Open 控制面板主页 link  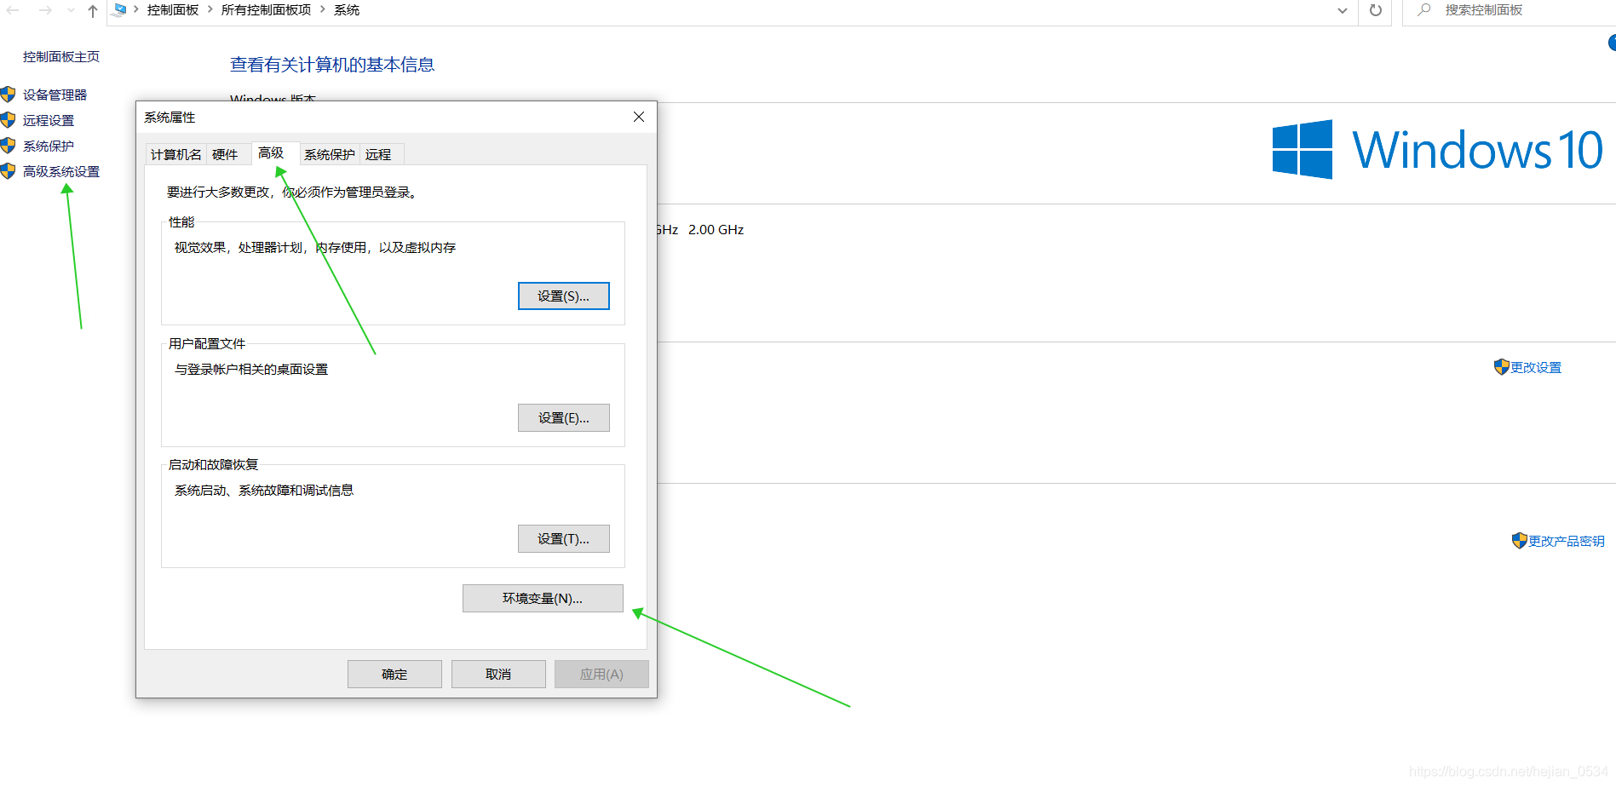click(61, 57)
